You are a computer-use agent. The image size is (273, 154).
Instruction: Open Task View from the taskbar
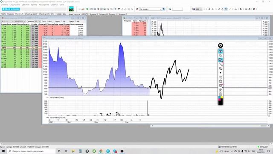click(66, 151)
